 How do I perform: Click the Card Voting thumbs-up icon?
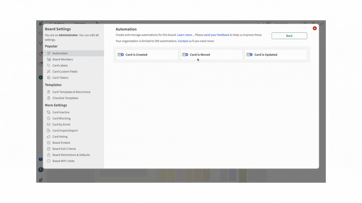point(49,137)
